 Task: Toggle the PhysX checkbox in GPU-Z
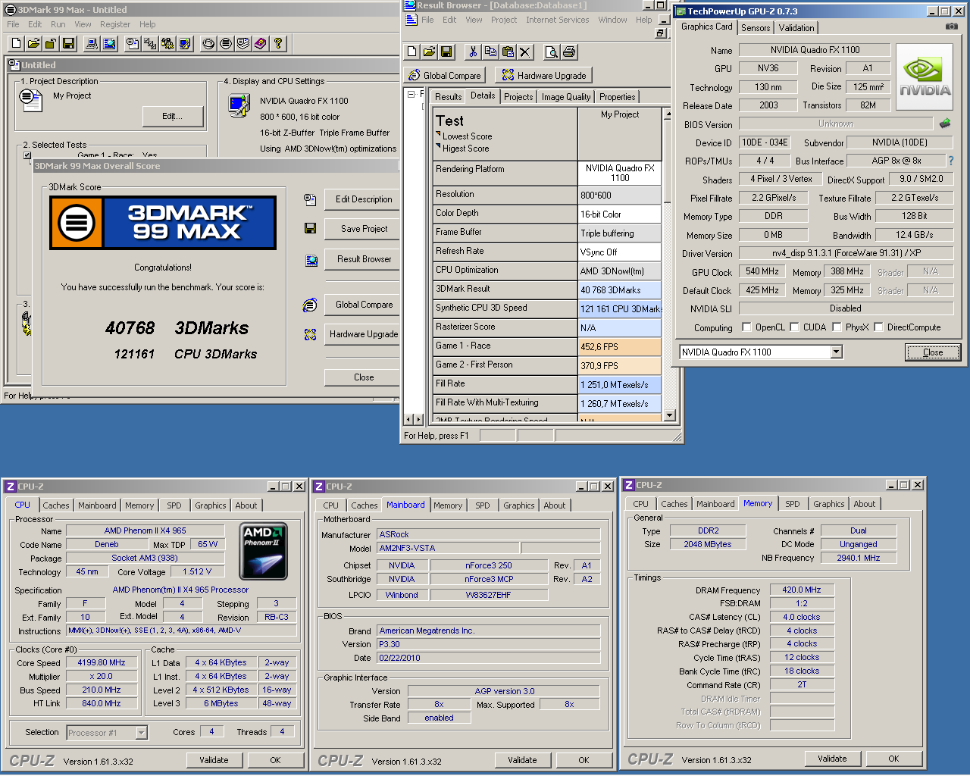coord(837,327)
